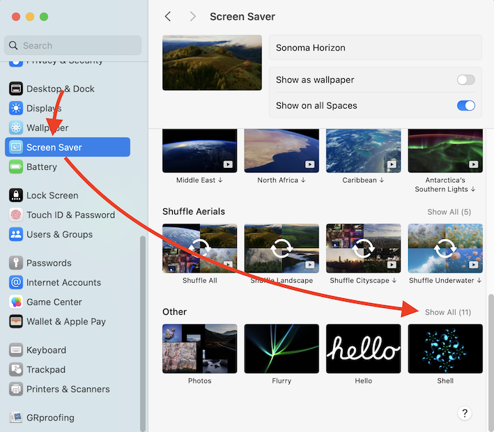Open the Passwords pane label
The image size is (494, 432).
[49, 263]
